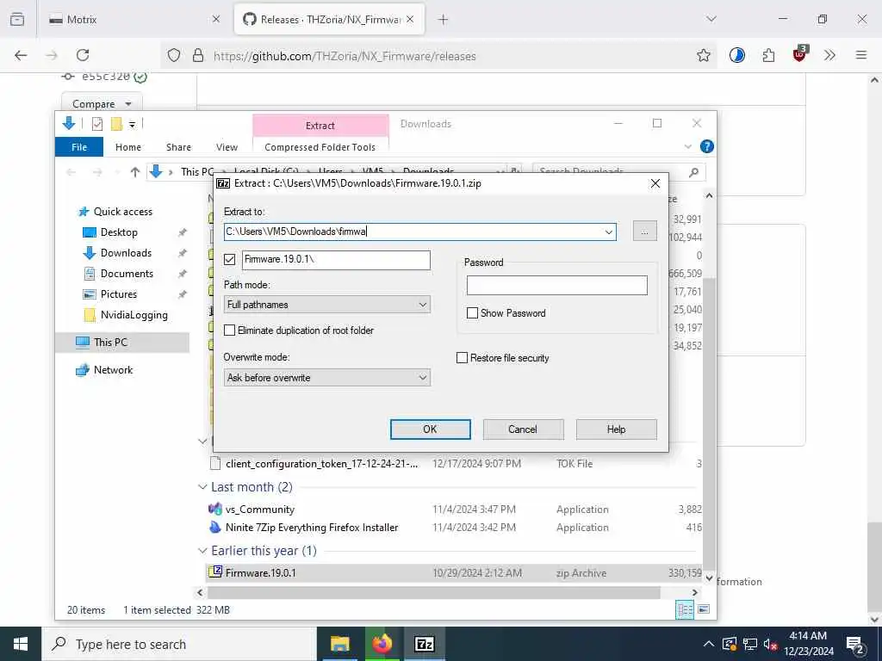Expand the Explorer ribbon chevron
The image size is (882, 661).
(688, 146)
